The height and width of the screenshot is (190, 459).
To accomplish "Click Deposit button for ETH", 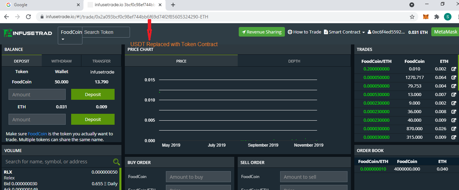I will tap(93, 119).
